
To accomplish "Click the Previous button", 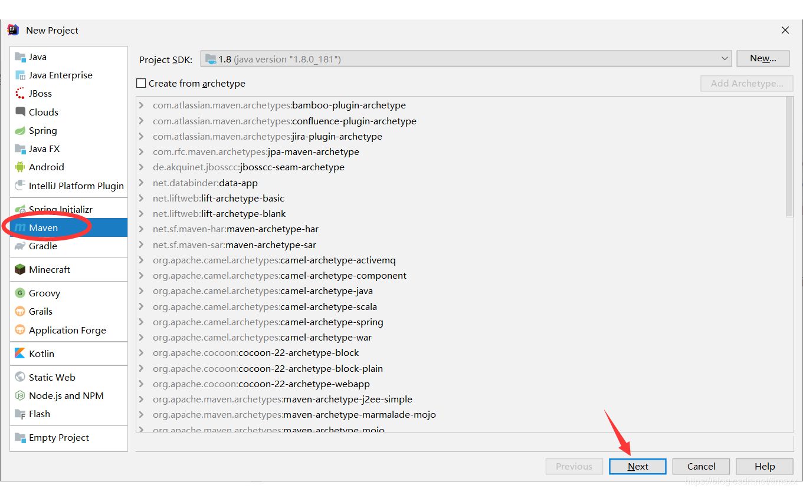I will (x=574, y=467).
